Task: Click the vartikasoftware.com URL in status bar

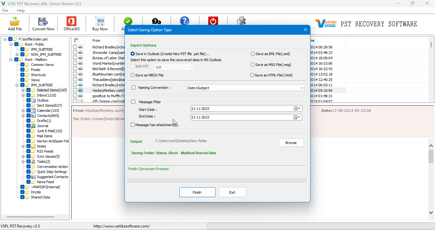Action: [x=122, y=226]
